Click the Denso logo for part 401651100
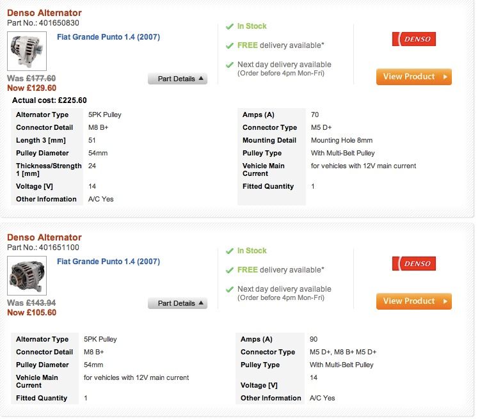This screenshot has height=419, width=480. click(413, 264)
